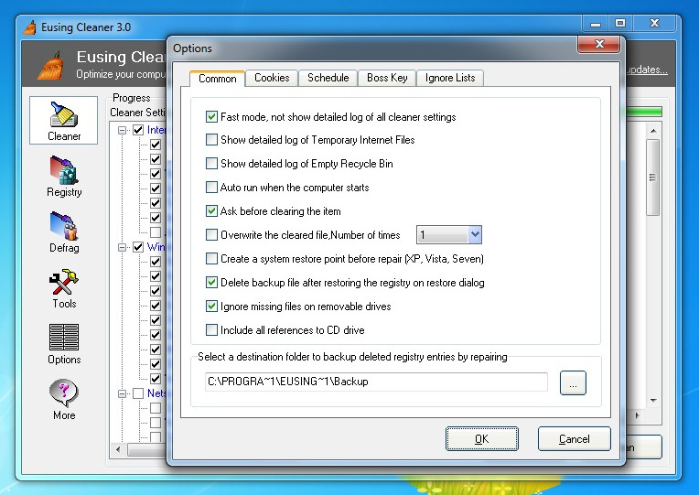
Task: Collapse the Internet tree node in Cleaner window
Action: tap(123, 130)
